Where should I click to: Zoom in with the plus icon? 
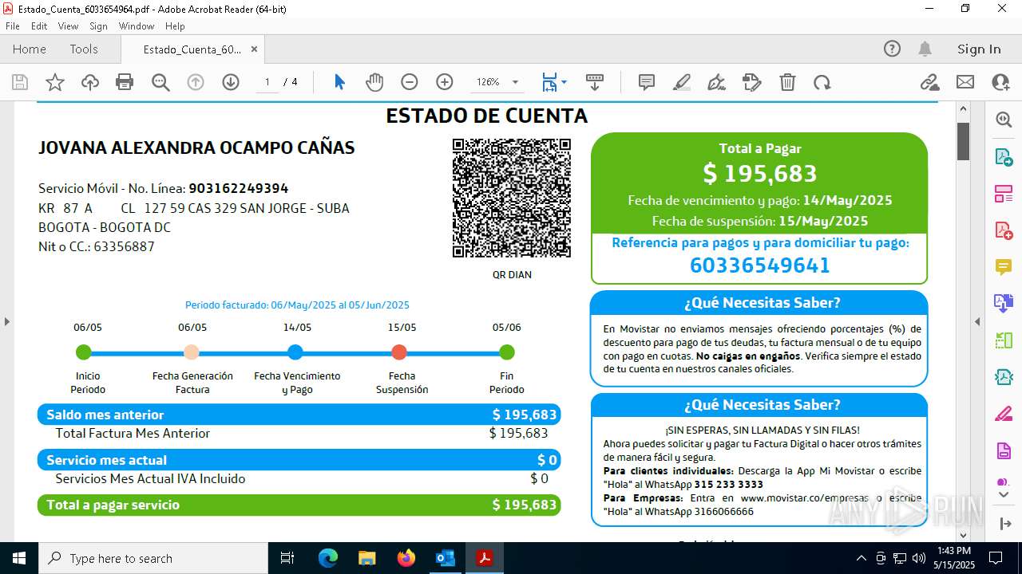point(445,82)
